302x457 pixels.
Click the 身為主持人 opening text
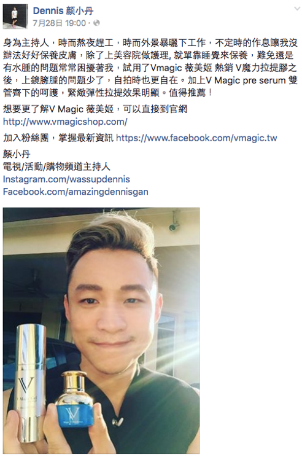(26, 42)
